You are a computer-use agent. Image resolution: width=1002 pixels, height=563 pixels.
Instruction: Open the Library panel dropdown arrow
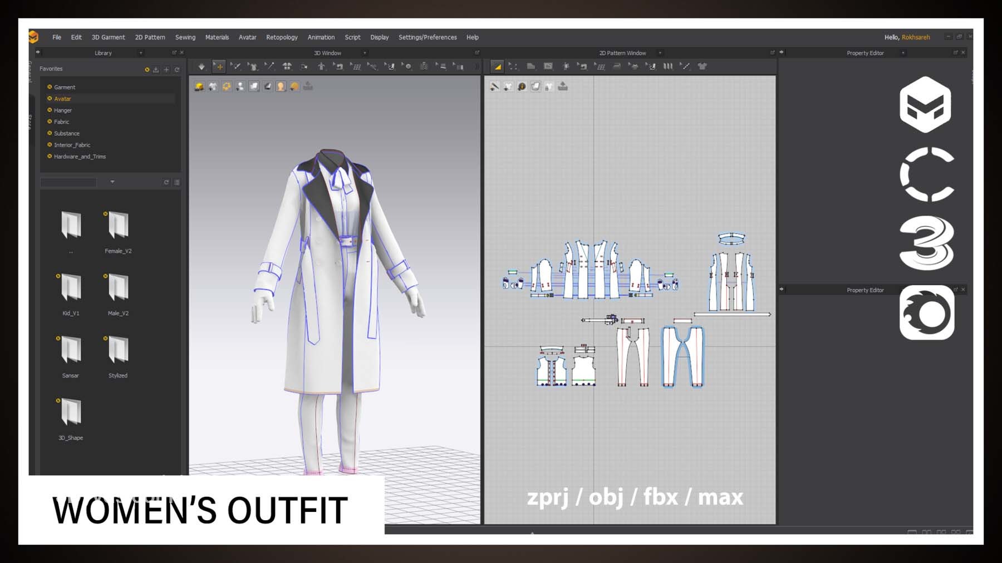coord(141,53)
